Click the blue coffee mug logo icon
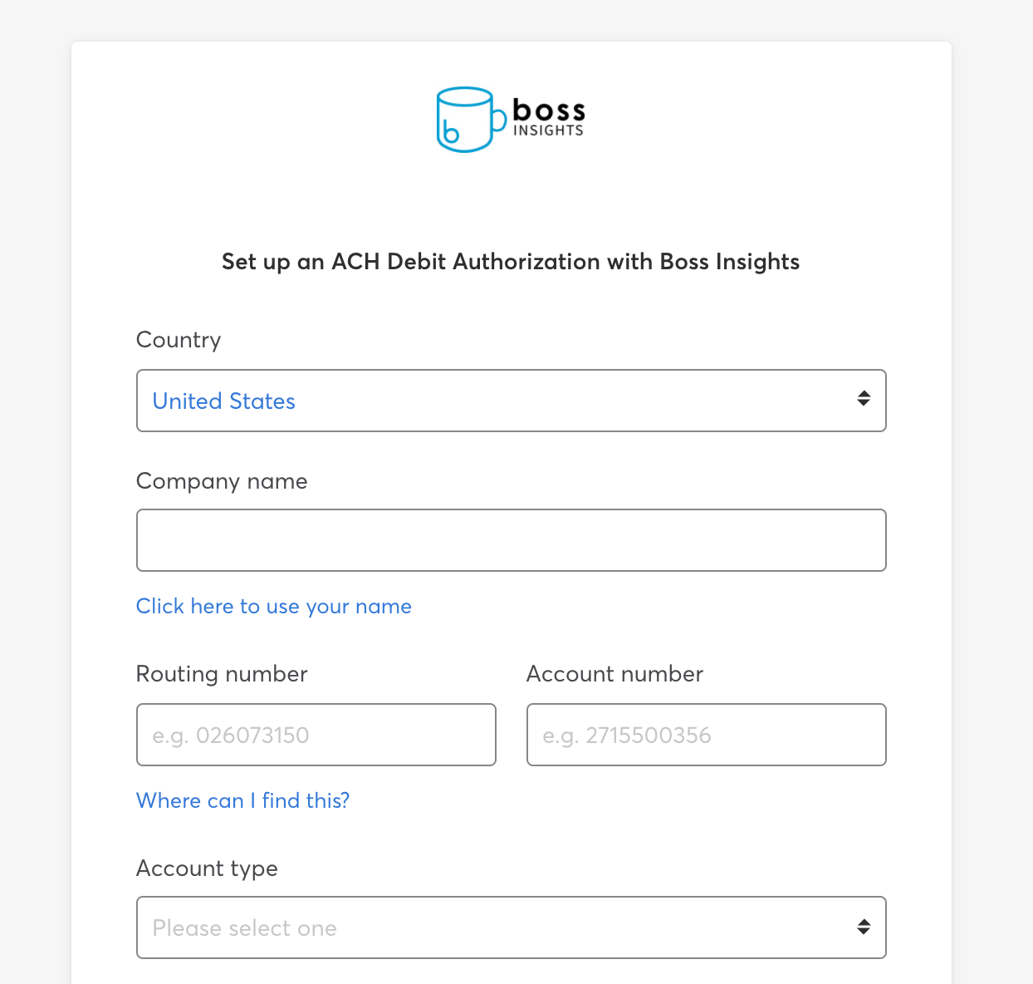The height and width of the screenshot is (984, 1033). coord(471,120)
